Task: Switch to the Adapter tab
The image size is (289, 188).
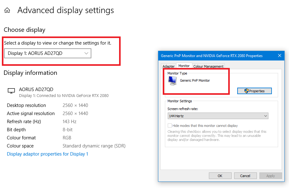Action: coord(168,66)
